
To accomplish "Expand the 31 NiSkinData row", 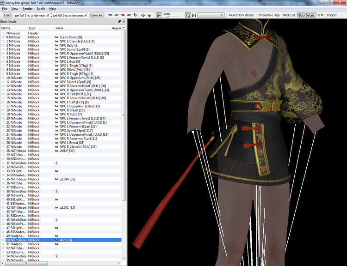I will click(x=3, y=163).
